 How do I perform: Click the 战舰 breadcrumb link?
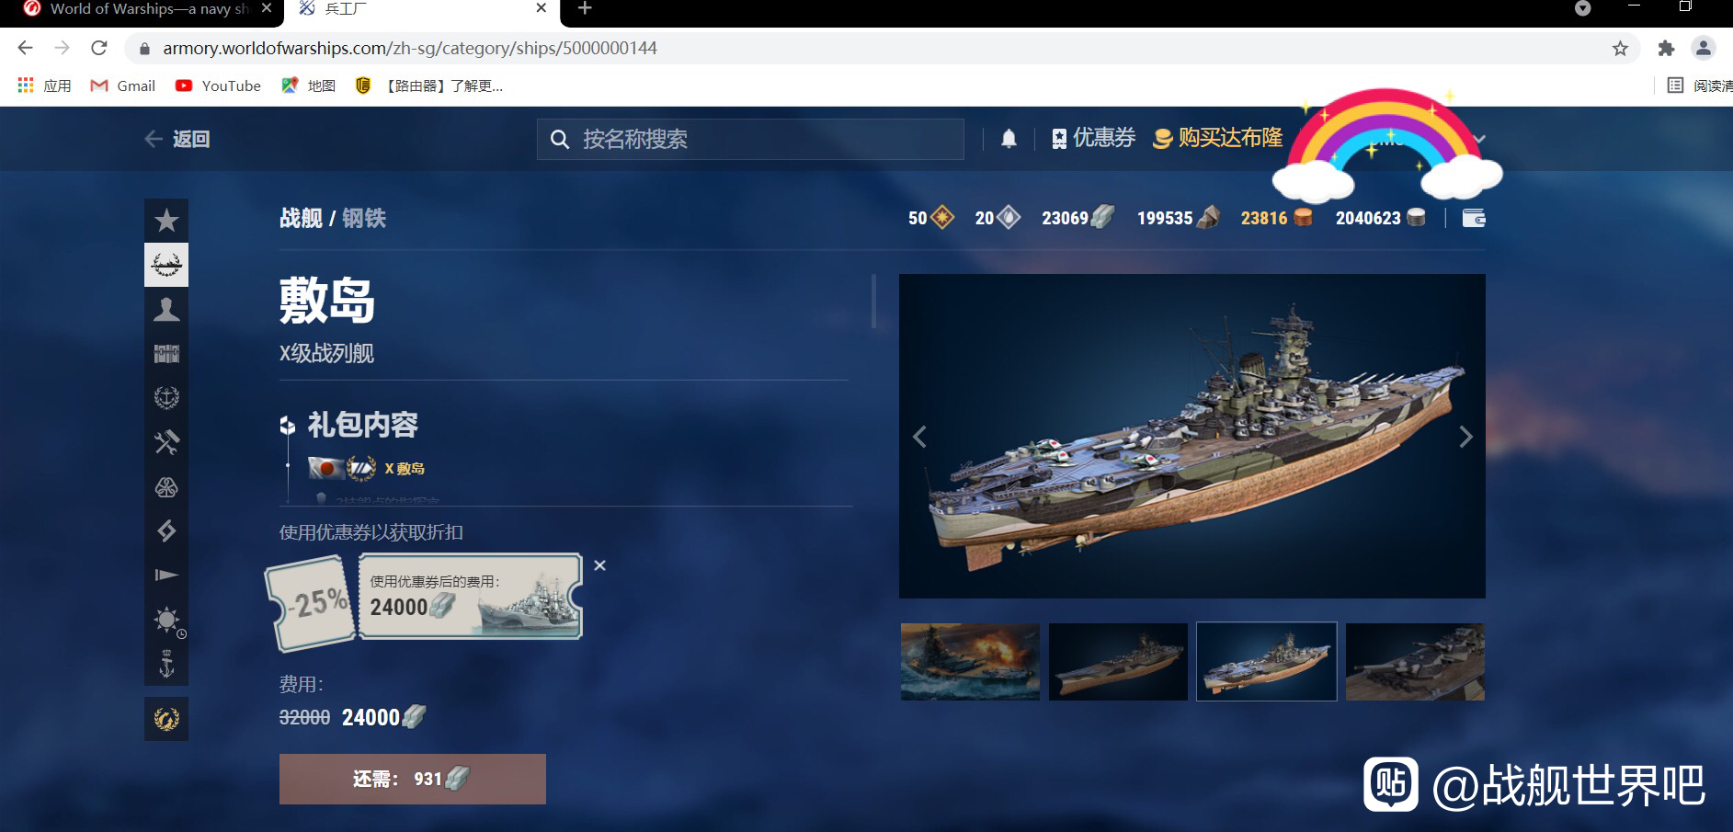pos(301,218)
